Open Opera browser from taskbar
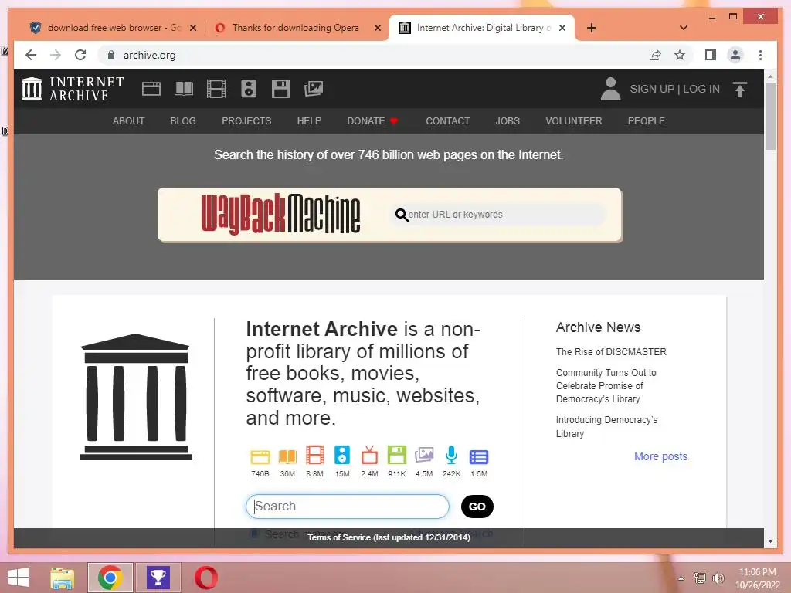The width and height of the screenshot is (791, 593). (205, 578)
